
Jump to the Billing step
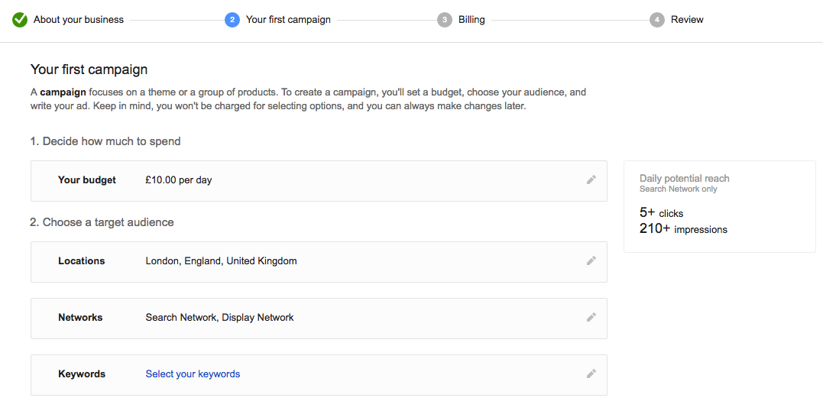coord(471,20)
